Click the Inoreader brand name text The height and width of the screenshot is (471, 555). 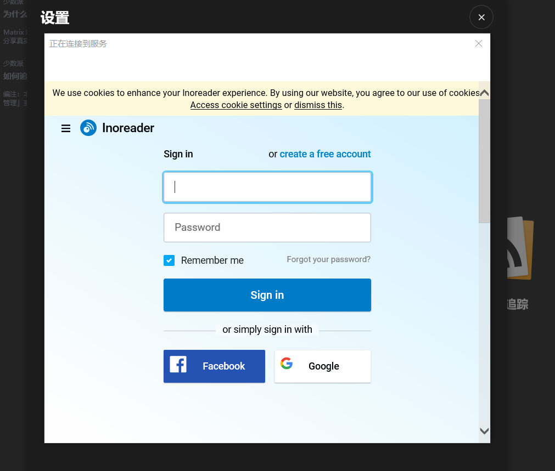point(128,128)
